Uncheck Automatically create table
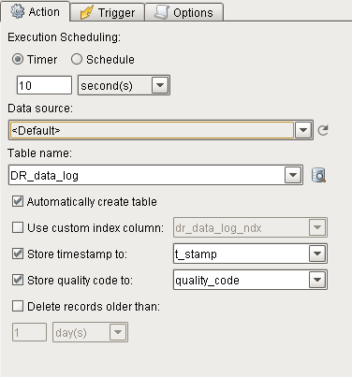 [18, 201]
